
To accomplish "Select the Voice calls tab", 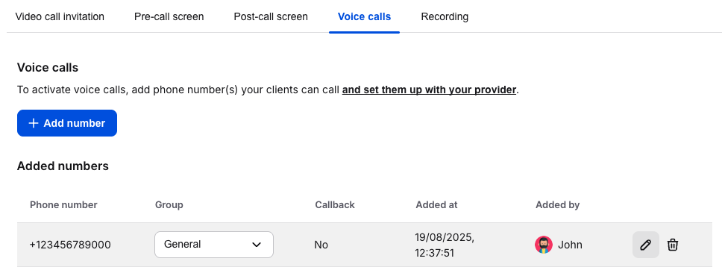I will tap(364, 16).
